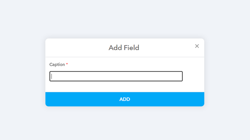Place cursor in the required Caption field
The image size is (250, 140).
116,76
